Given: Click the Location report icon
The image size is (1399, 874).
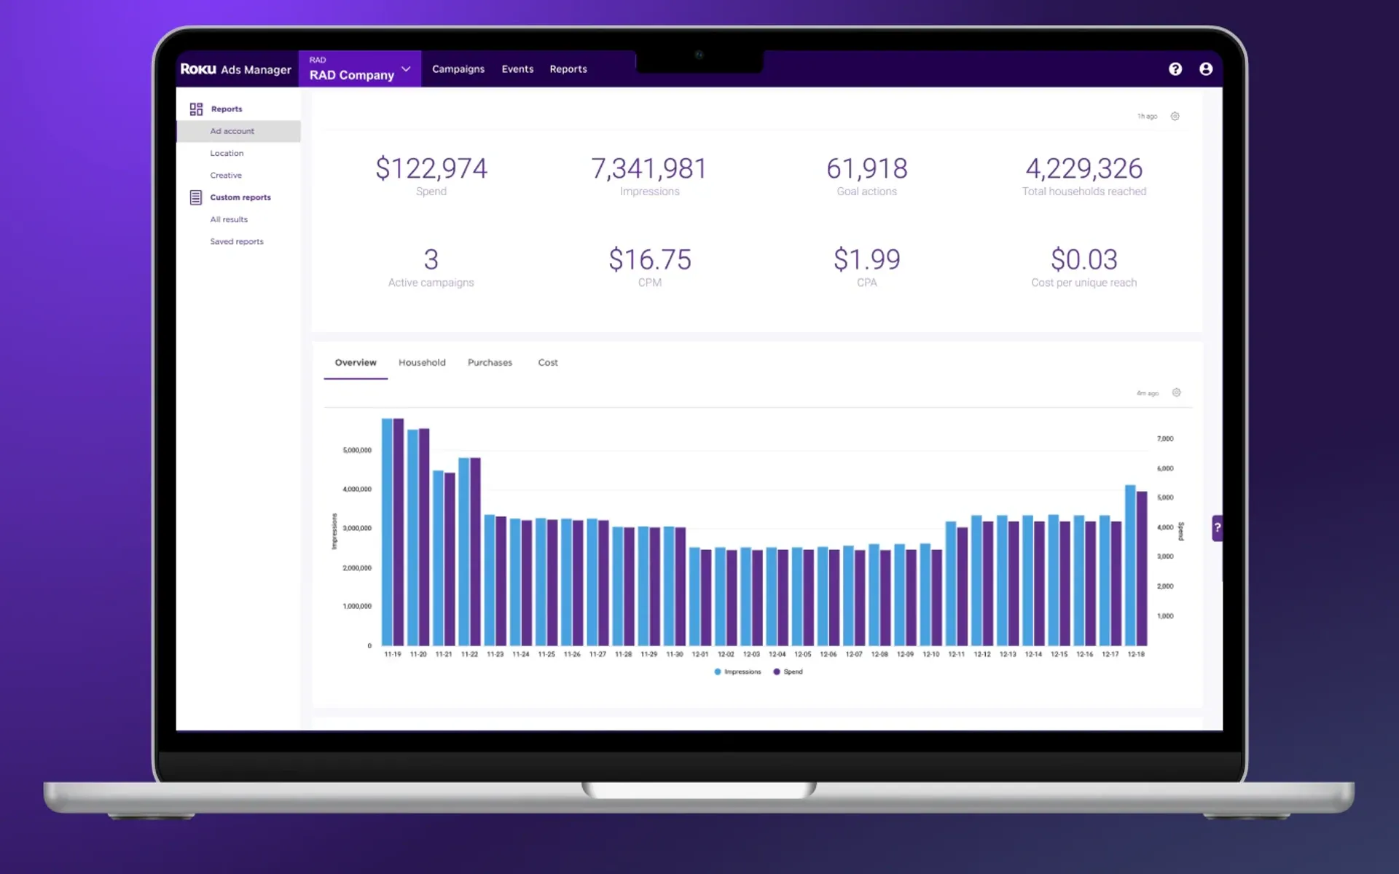Looking at the screenshot, I should [x=226, y=152].
